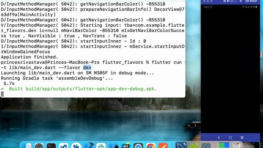
Task: Tap Back button on mirrored phone
Action: coord(219,138)
